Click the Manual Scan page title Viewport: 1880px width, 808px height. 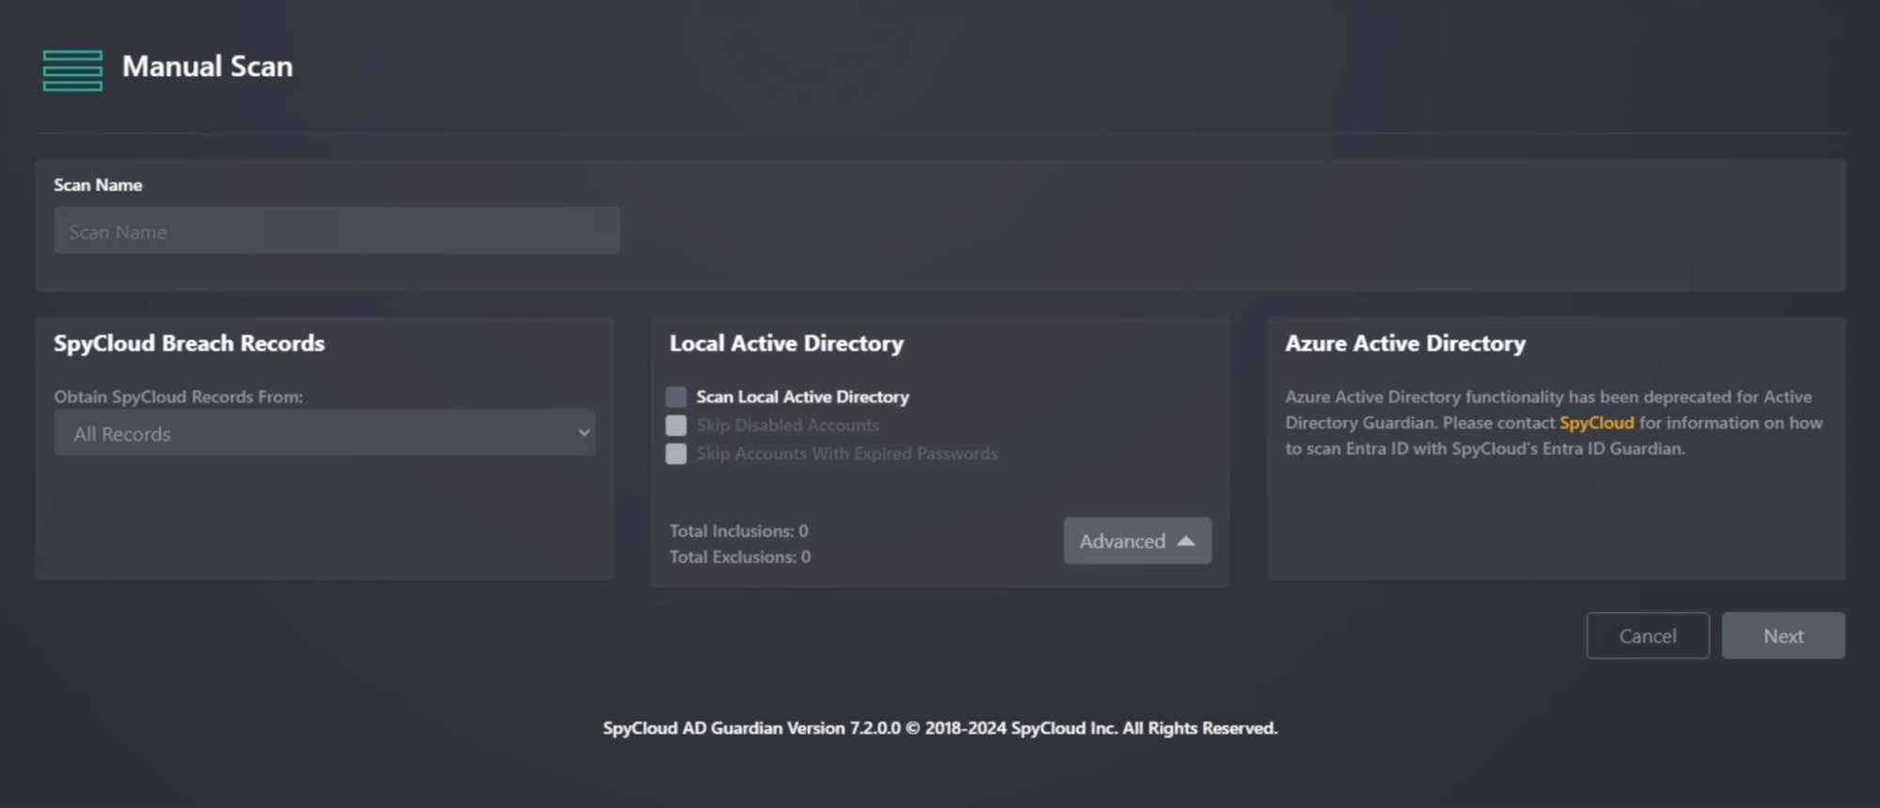coord(208,67)
